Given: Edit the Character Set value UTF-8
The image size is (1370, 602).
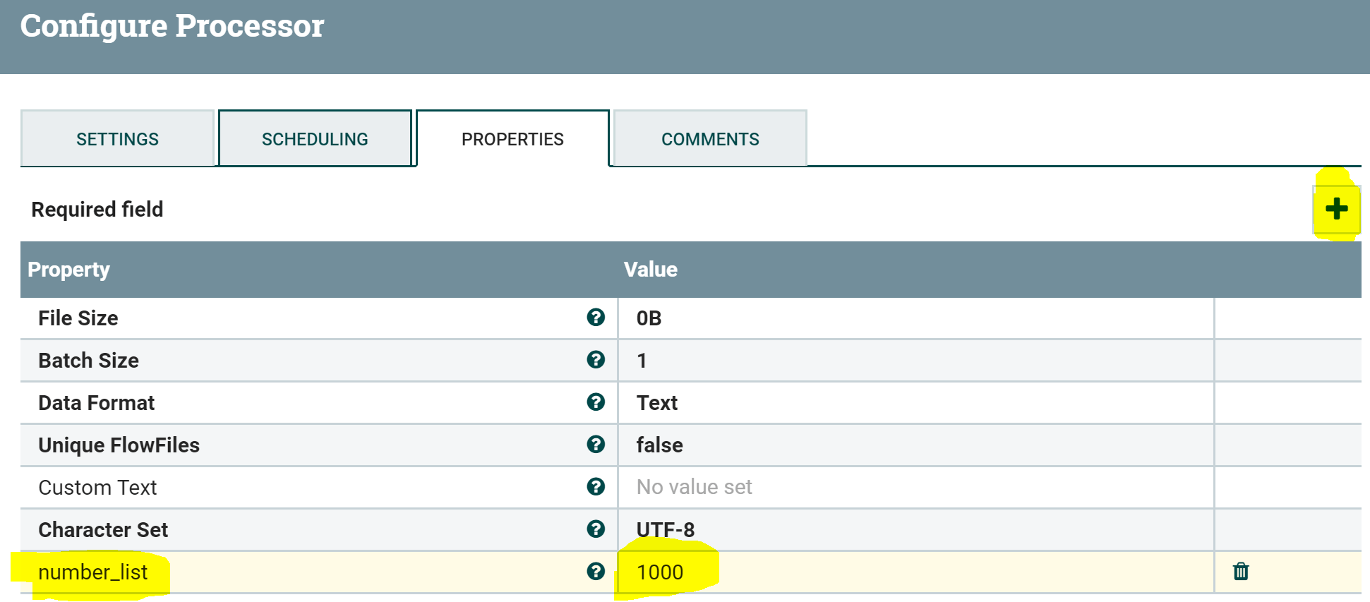Looking at the screenshot, I should pyautogui.click(x=915, y=530).
